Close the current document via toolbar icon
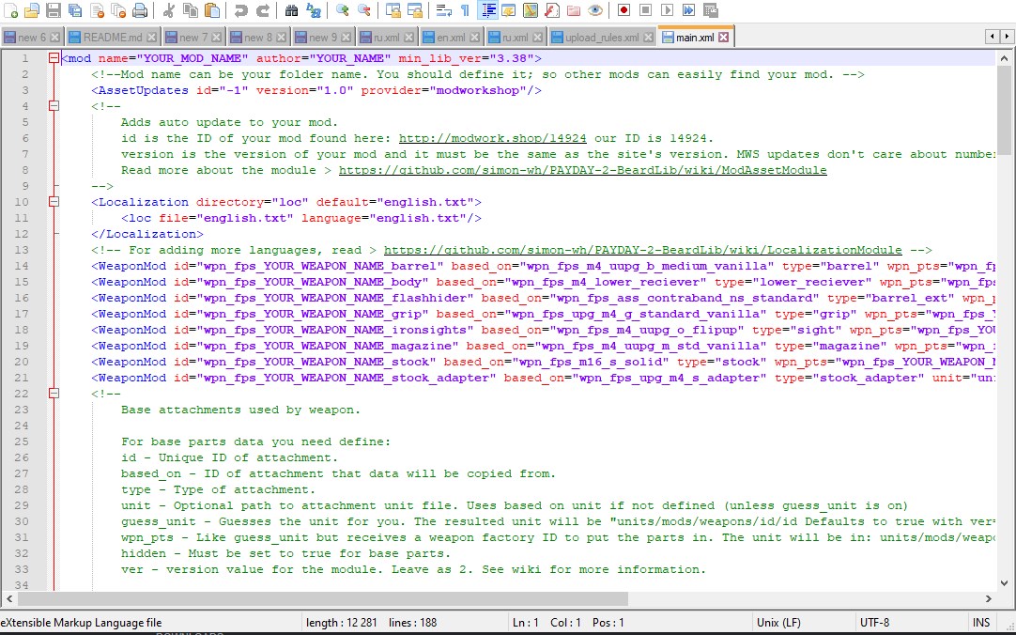Image resolution: width=1016 pixels, height=635 pixels. [x=97, y=10]
